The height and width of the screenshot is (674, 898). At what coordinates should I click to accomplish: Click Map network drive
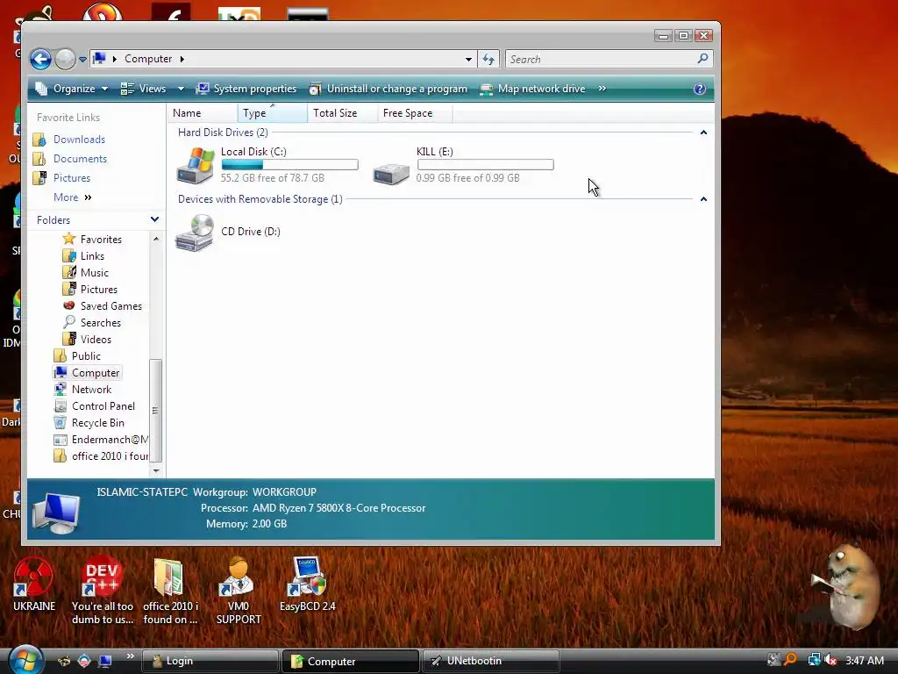pos(532,89)
